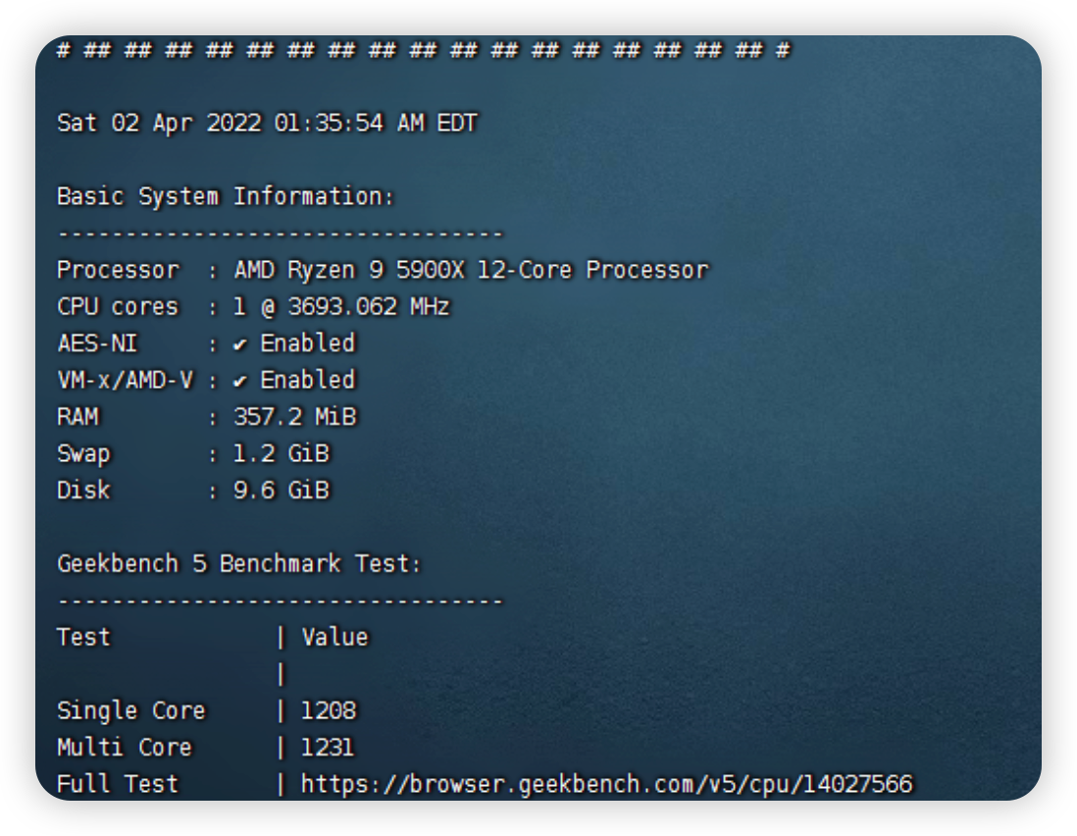Click the 'Test' column header
Screen dimensions: 1077x836
pyautogui.click(x=83, y=638)
